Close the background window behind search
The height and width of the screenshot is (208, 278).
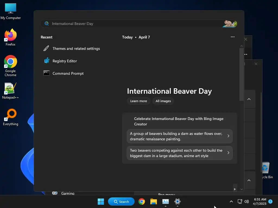pyautogui.click(x=246, y=39)
